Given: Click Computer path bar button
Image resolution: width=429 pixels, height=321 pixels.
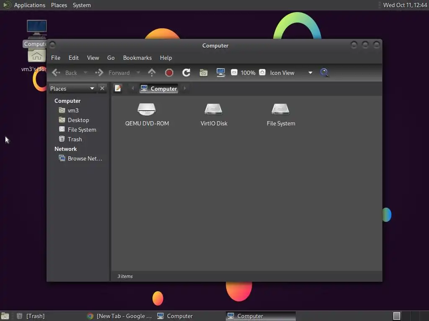Looking at the screenshot, I should pyautogui.click(x=159, y=89).
